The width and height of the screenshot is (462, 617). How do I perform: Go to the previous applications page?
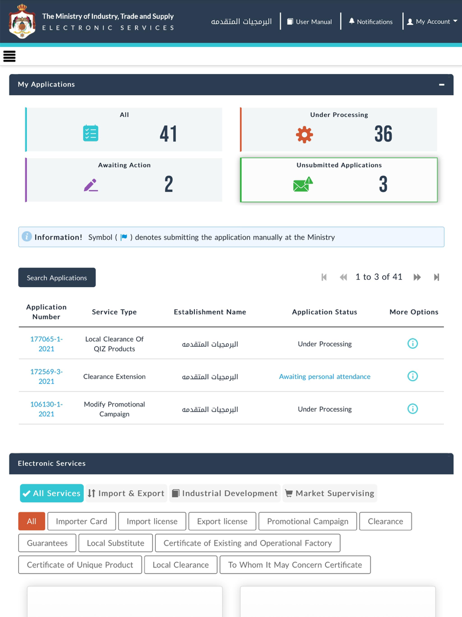(x=343, y=277)
